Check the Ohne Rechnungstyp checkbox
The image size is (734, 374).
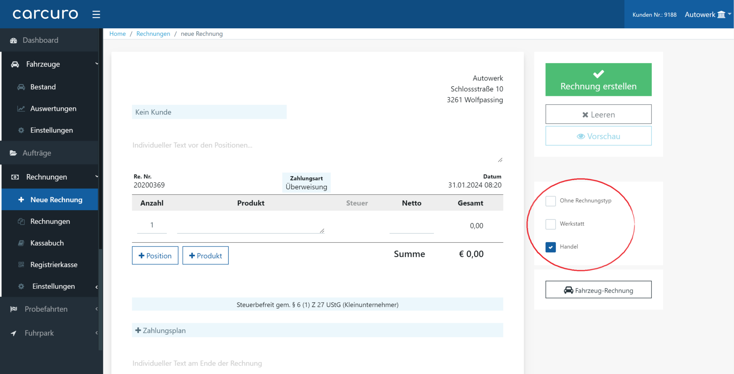(x=550, y=201)
